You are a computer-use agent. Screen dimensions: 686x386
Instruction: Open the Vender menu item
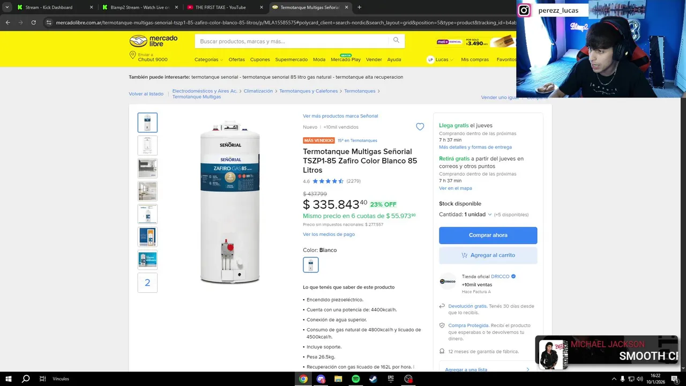(374, 60)
